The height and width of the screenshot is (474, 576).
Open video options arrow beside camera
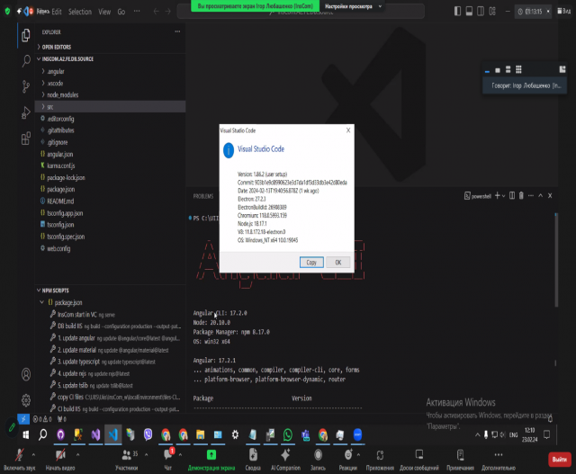click(x=77, y=454)
